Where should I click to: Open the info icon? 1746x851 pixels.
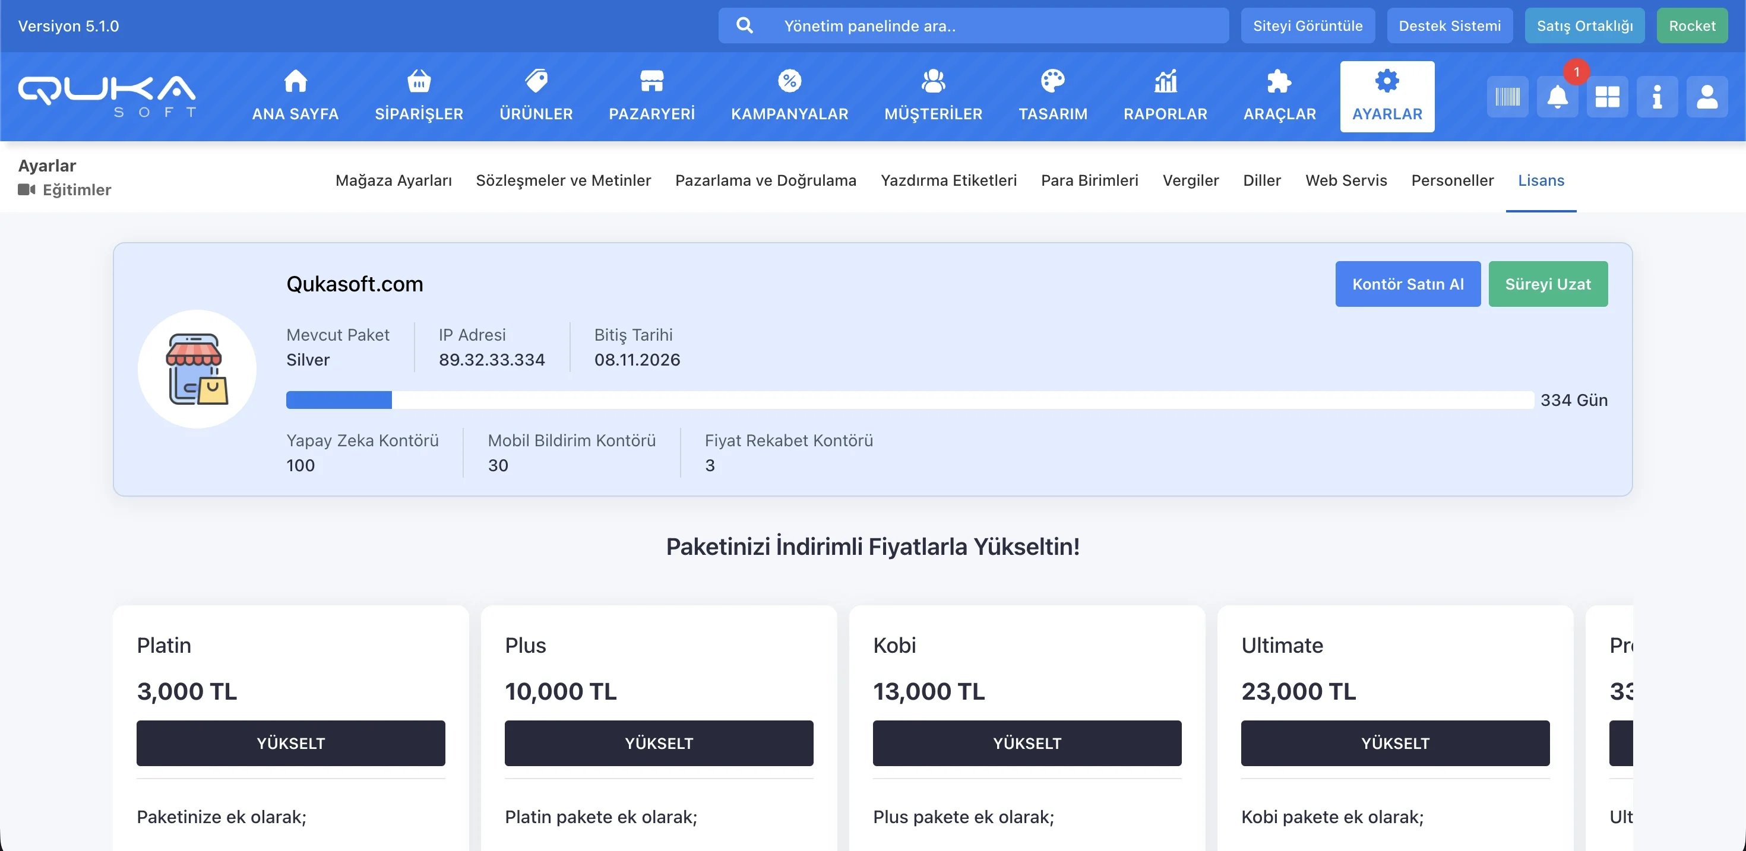pos(1656,97)
